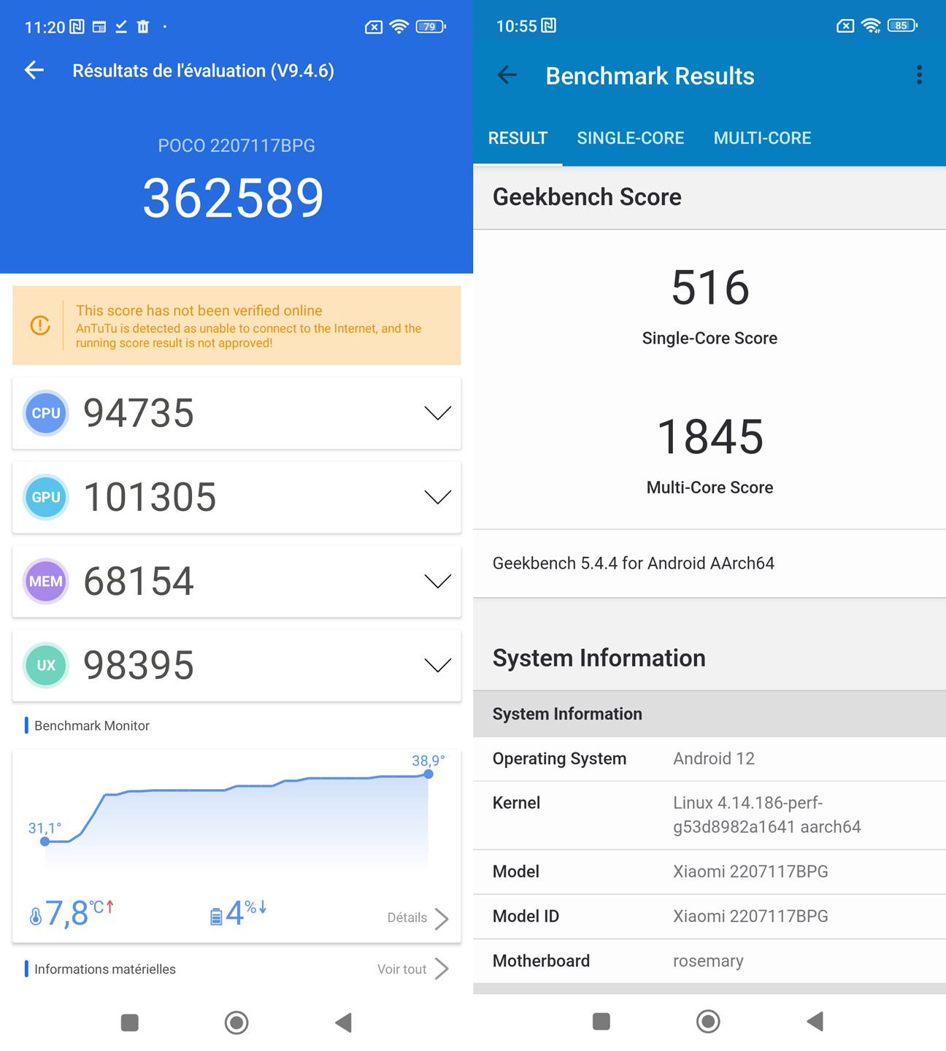Switch to MULTI-CORE tab

point(762,138)
